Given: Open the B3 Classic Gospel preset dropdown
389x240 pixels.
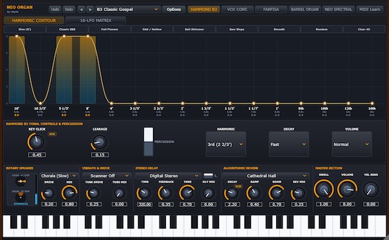Looking at the screenshot, I should click(x=128, y=10).
